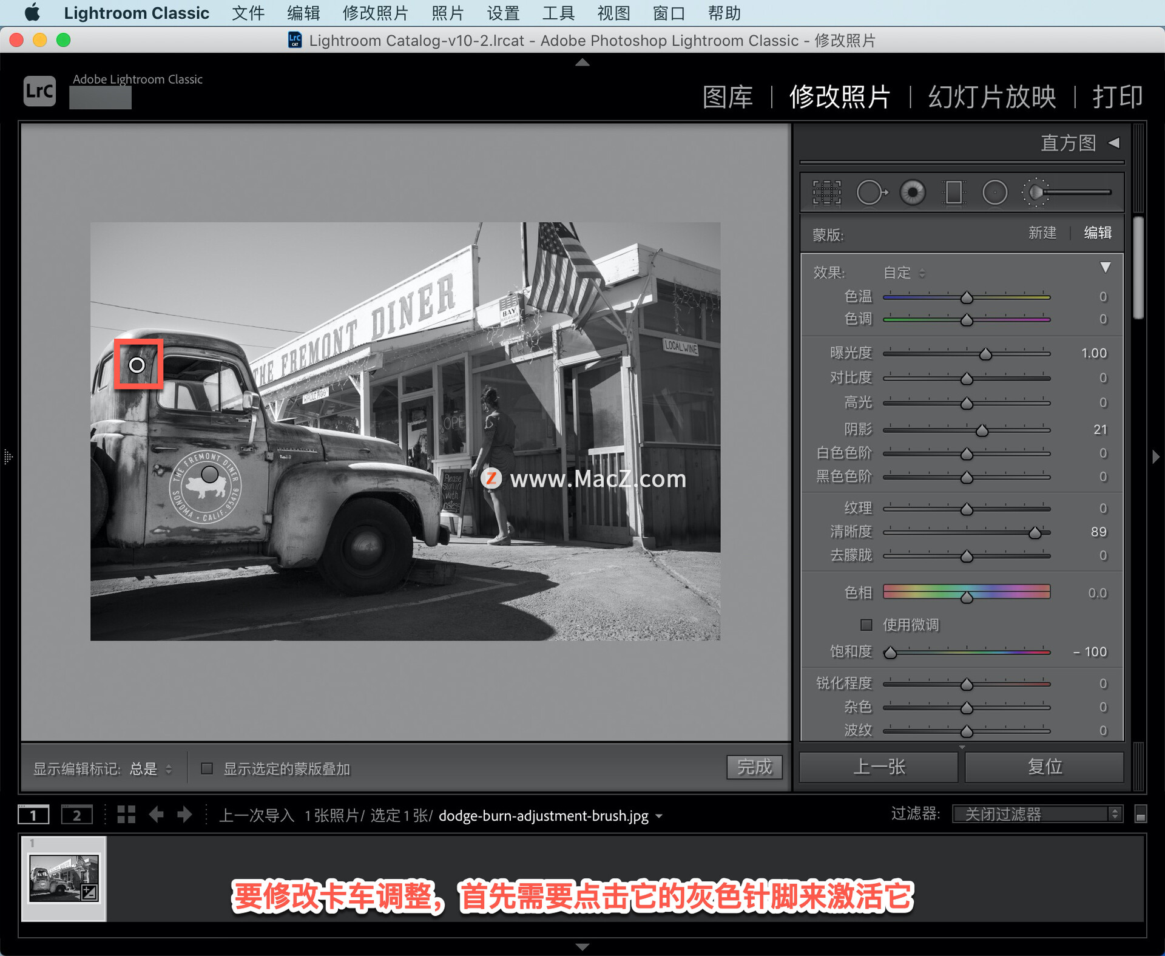Image resolution: width=1165 pixels, height=956 pixels.
Task: Select the Adjustment Brush tool
Action: click(1067, 193)
